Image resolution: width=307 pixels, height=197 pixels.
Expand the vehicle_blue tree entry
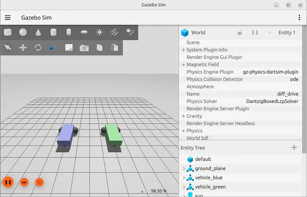coord(184,178)
